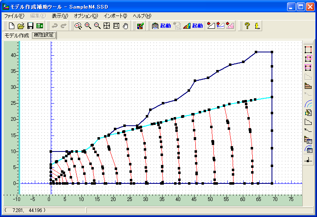Screen dimensions: 317x217
Task: Open the soil layer table icon
Action: coord(308,140)
